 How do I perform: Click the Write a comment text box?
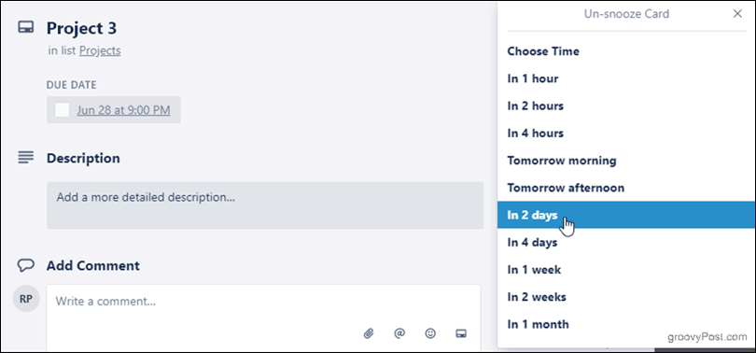pyautogui.click(x=264, y=302)
